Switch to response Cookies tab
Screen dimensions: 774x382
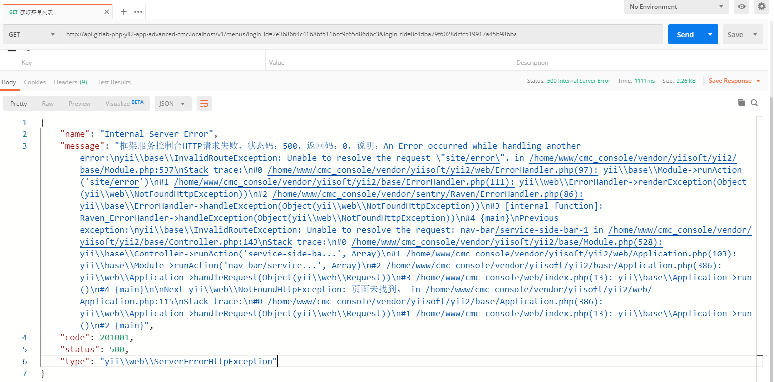35,82
